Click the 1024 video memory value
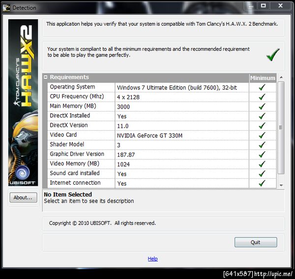The image size is (295, 279). click(x=123, y=165)
